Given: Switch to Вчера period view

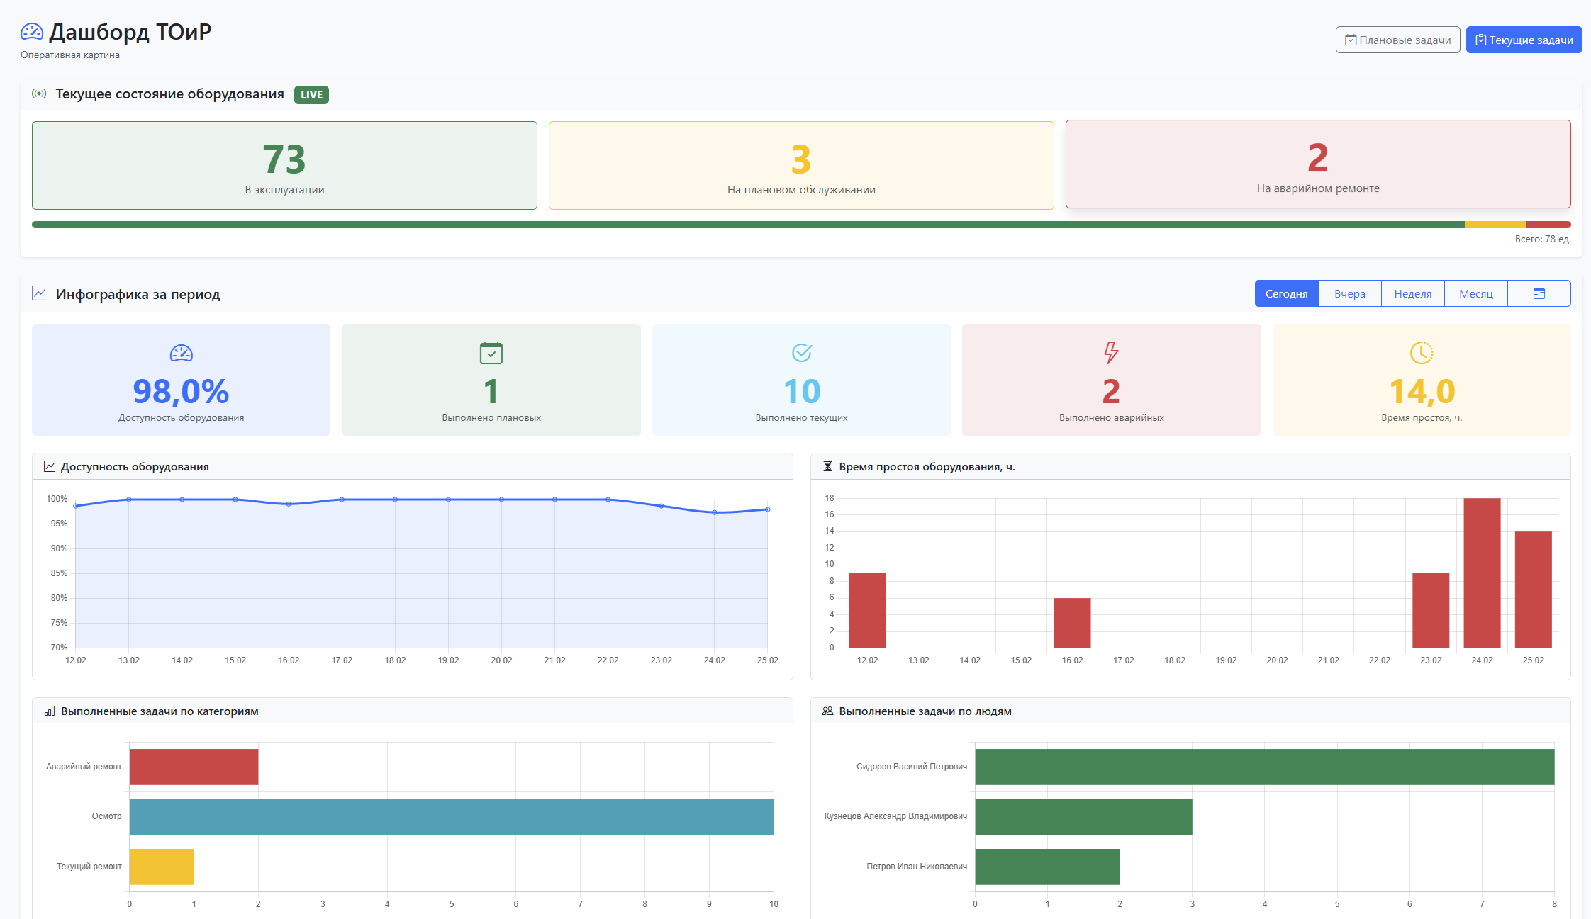Looking at the screenshot, I should (x=1349, y=293).
